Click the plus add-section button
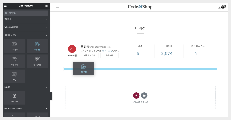The height and width of the screenshot is (120, 231). click(x=136, y=95)
